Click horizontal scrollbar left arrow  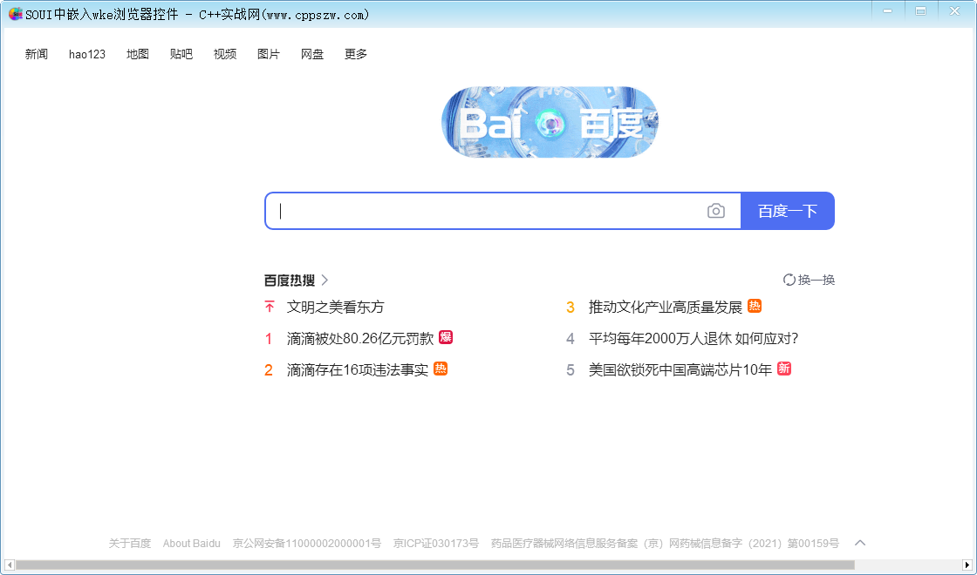(x=10, y=565)
